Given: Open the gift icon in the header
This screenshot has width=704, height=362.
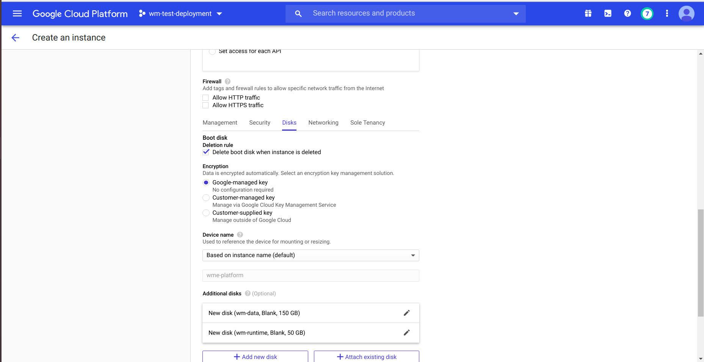Looking at the screenshot, I should tap(588, 14).
